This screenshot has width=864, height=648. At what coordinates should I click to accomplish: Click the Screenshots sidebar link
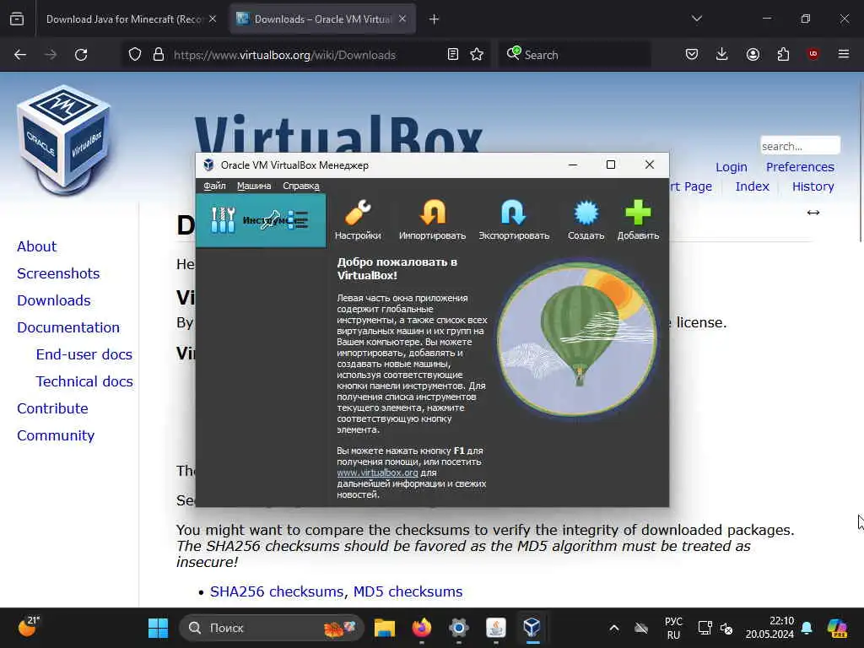pyautogui.click(x=58, y=273)
